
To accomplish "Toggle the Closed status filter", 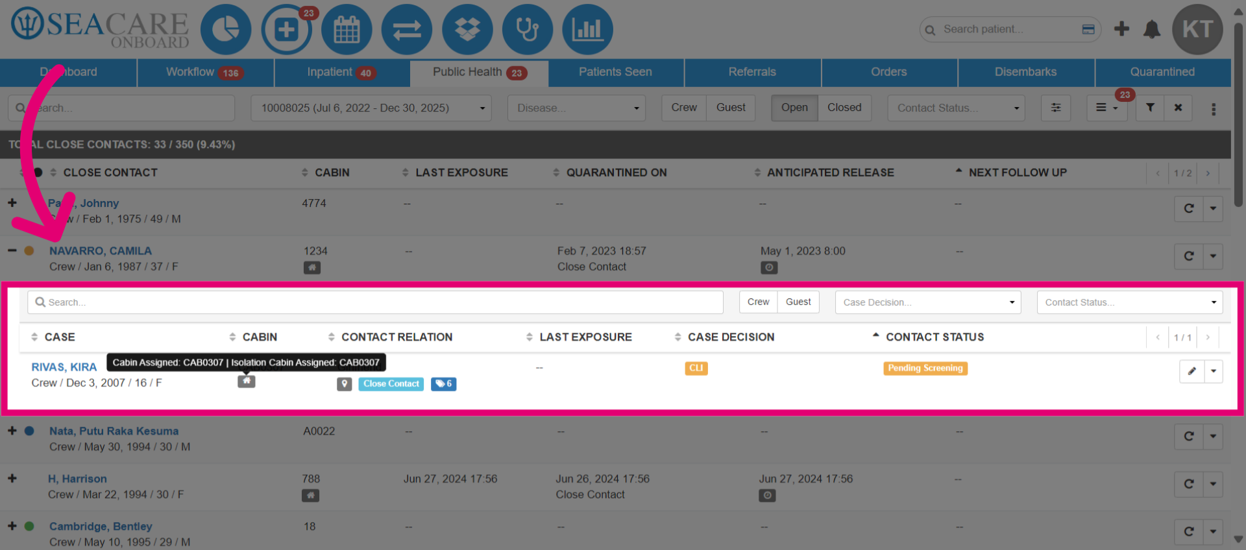I will click(x=844, y=108).
